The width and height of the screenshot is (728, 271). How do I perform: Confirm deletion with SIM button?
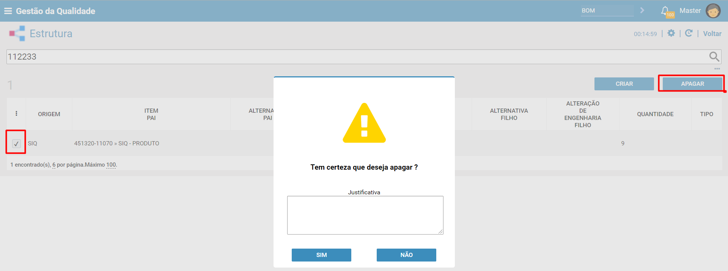tap(321, 255)
